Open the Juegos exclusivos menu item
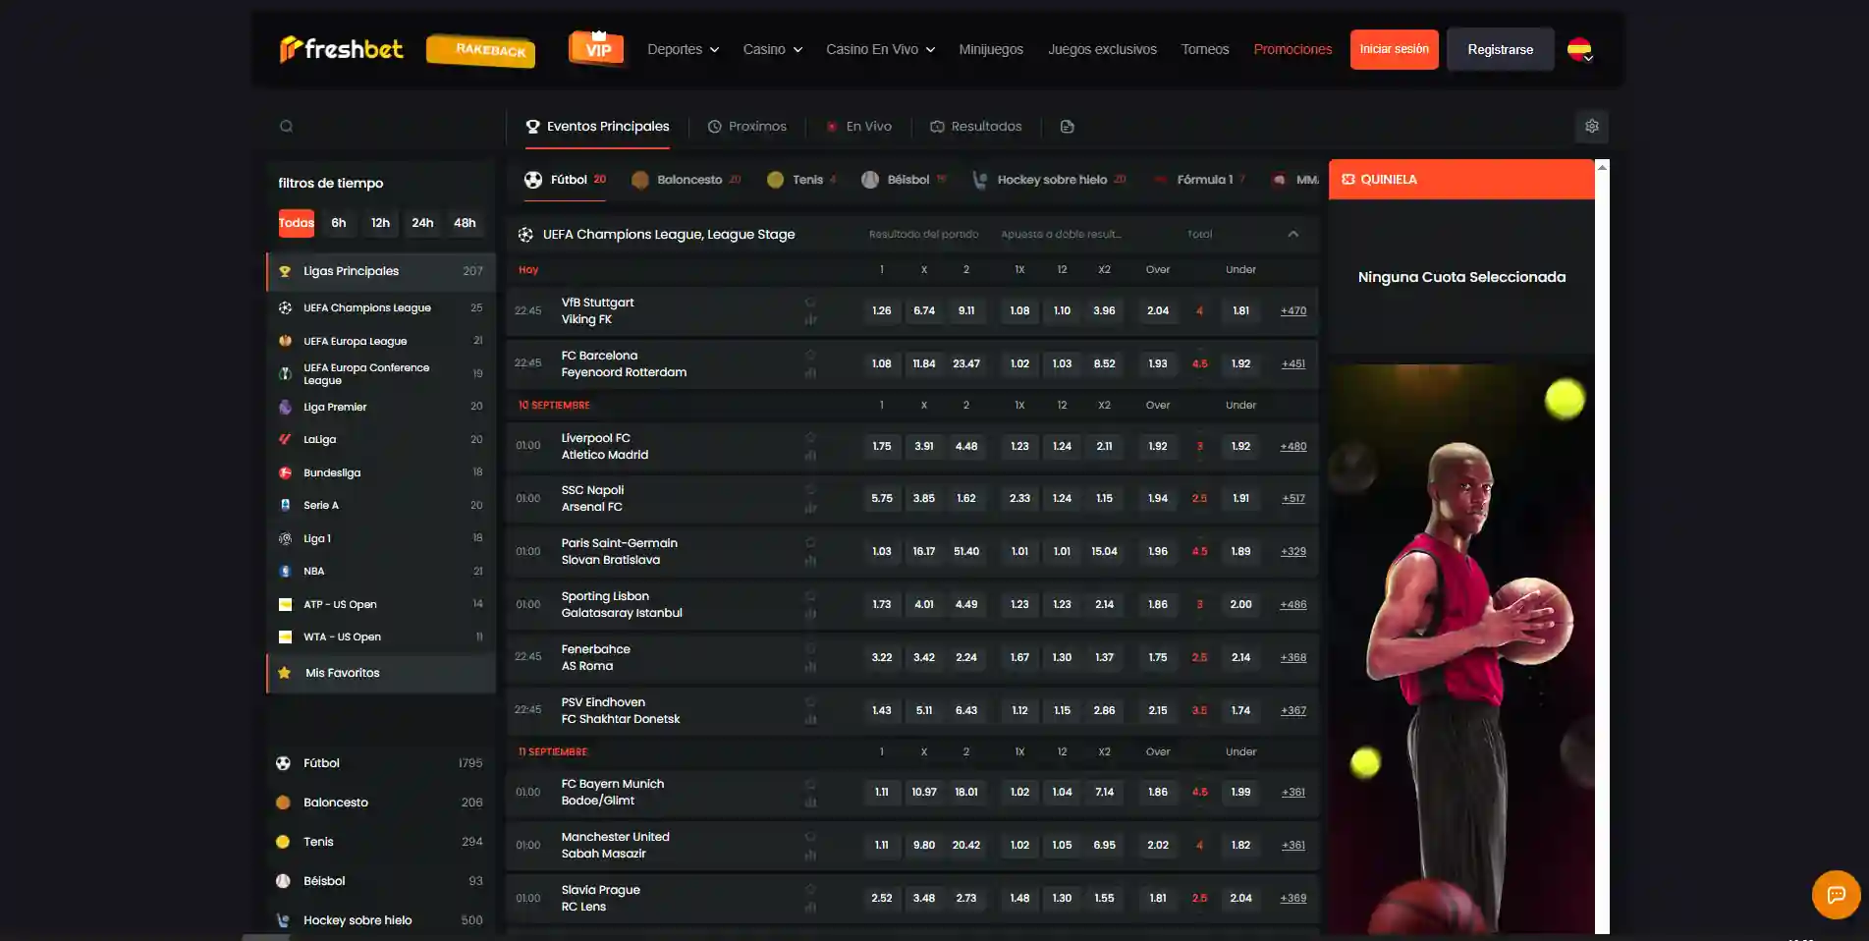The image size is (1869, 941). pos(1102,49)
